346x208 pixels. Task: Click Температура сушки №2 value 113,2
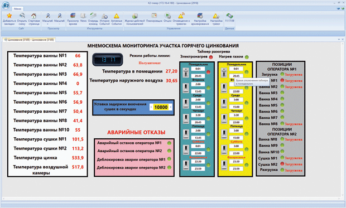click(x=78, y=148)
